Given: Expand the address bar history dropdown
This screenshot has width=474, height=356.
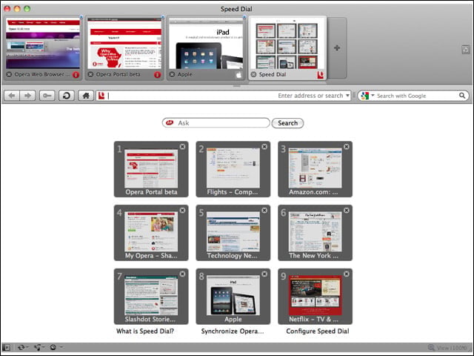Looking at the screenshot, I should pos(347,96).
